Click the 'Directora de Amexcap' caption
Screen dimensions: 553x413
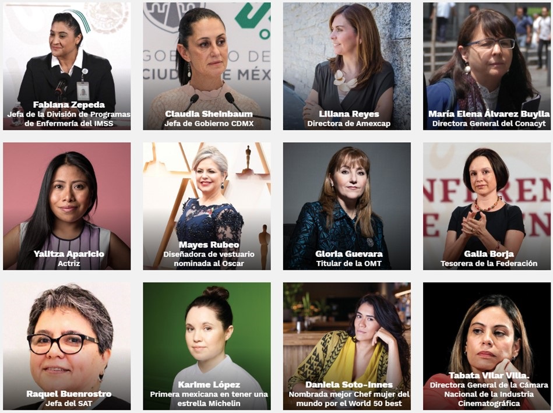click(349, 123)
